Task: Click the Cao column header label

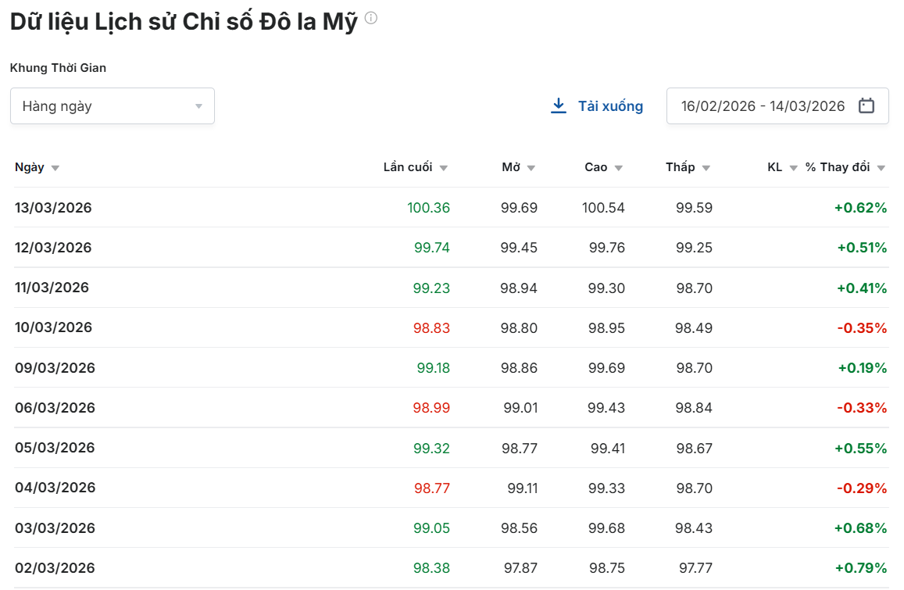Action: coord(595,167)
